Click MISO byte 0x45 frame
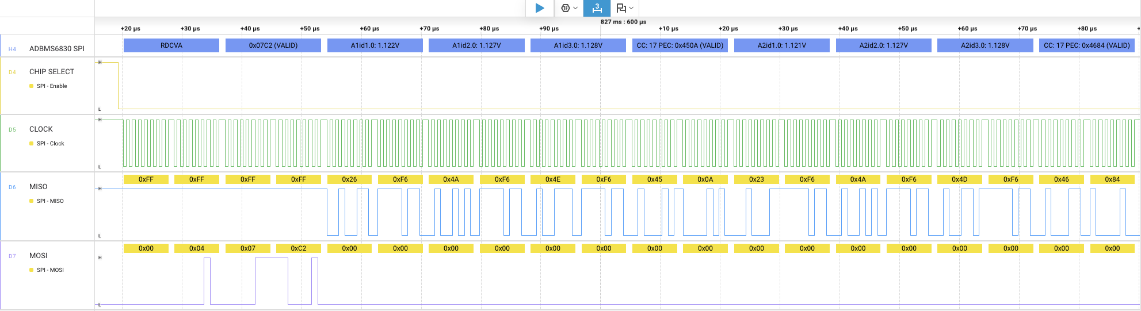 655,179
